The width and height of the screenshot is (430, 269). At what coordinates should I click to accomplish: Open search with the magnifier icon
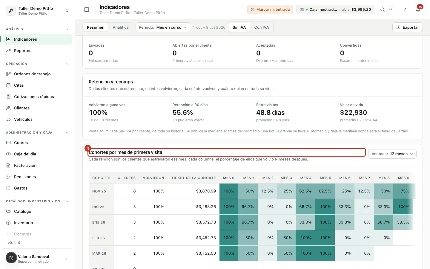pyautogui.click(x=383, y=10)
